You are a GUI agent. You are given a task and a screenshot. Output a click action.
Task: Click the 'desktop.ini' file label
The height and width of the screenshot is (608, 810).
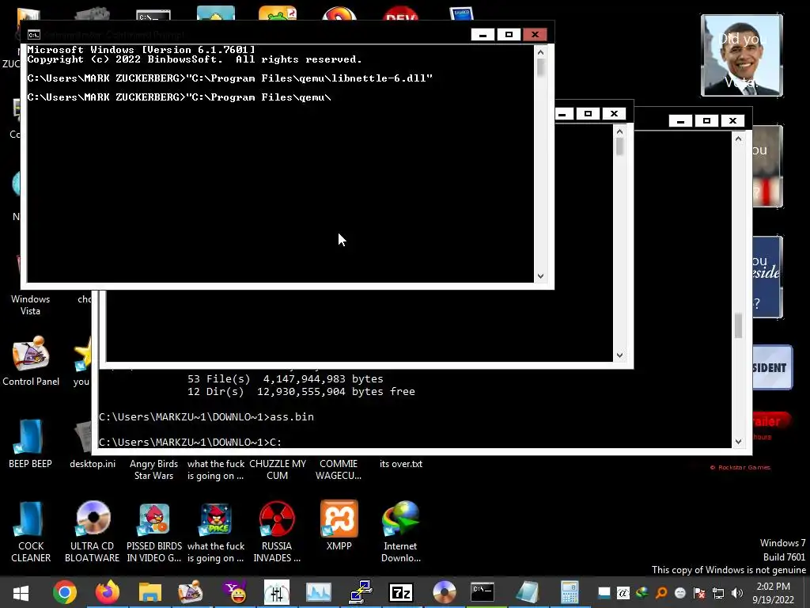click(93, 464)
